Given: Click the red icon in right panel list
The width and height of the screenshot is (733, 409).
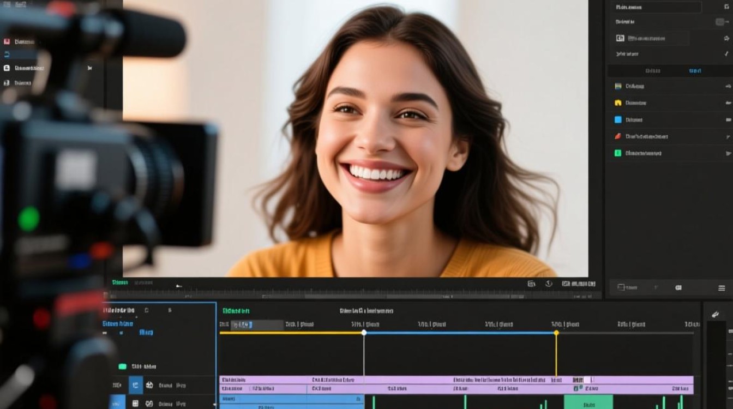Looking at the screenshot, I should pyautogui.click(x=618, y=136).
